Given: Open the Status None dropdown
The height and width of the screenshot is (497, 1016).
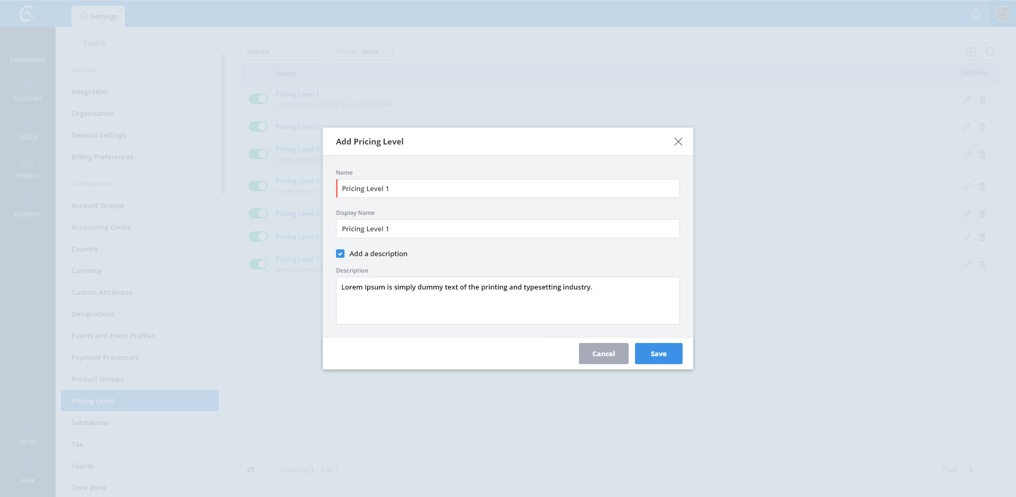Looking at the screenshot, I should point(362,52).
